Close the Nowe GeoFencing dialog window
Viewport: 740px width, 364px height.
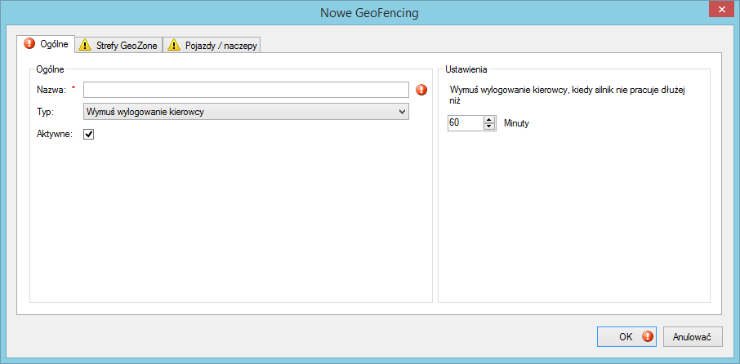(720, 9)
